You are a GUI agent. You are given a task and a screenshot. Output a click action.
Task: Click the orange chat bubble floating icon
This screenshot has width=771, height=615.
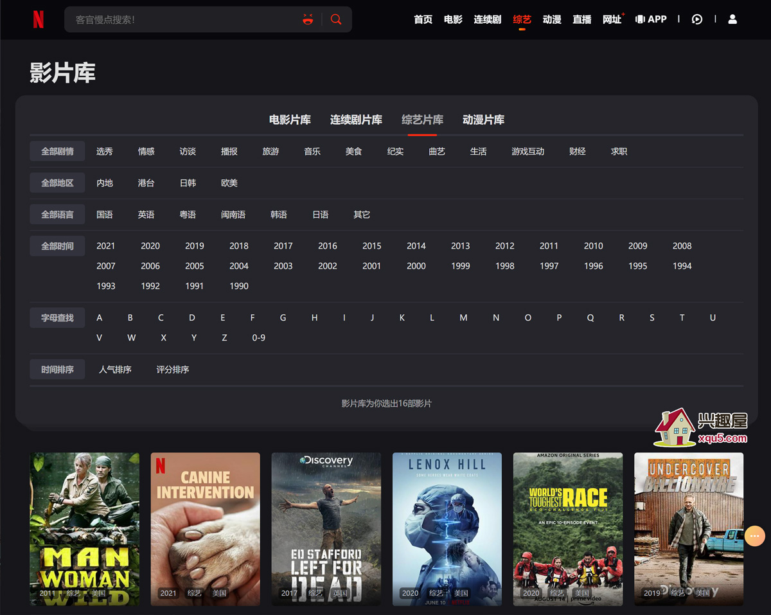pyautogui.click(x=755, y=536)
